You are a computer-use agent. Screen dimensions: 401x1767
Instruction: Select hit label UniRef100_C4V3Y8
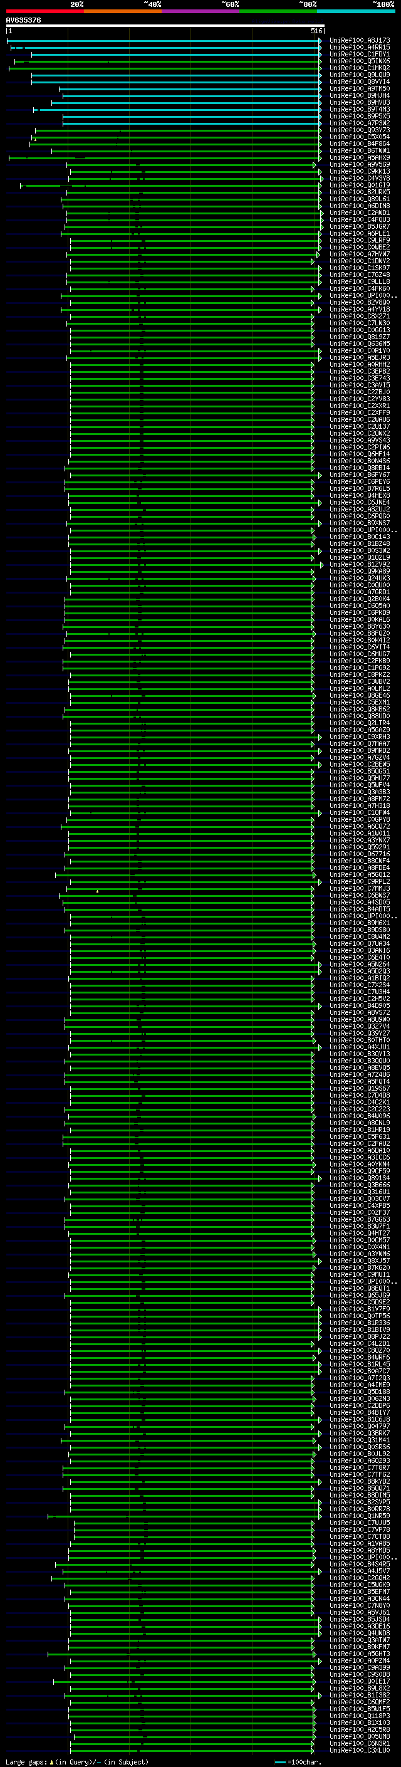click(x=360, y=179)
